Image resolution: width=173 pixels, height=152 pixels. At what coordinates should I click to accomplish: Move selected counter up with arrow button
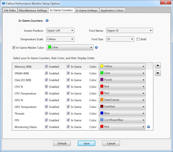tap(158, 65)
